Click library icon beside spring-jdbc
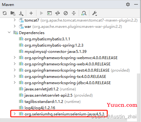 pyautogui.click(x=21, y=83)
